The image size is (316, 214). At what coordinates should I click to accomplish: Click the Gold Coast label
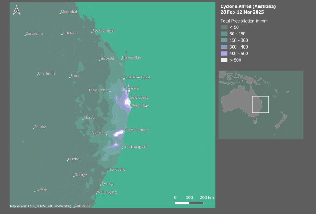tap(139, 97)
